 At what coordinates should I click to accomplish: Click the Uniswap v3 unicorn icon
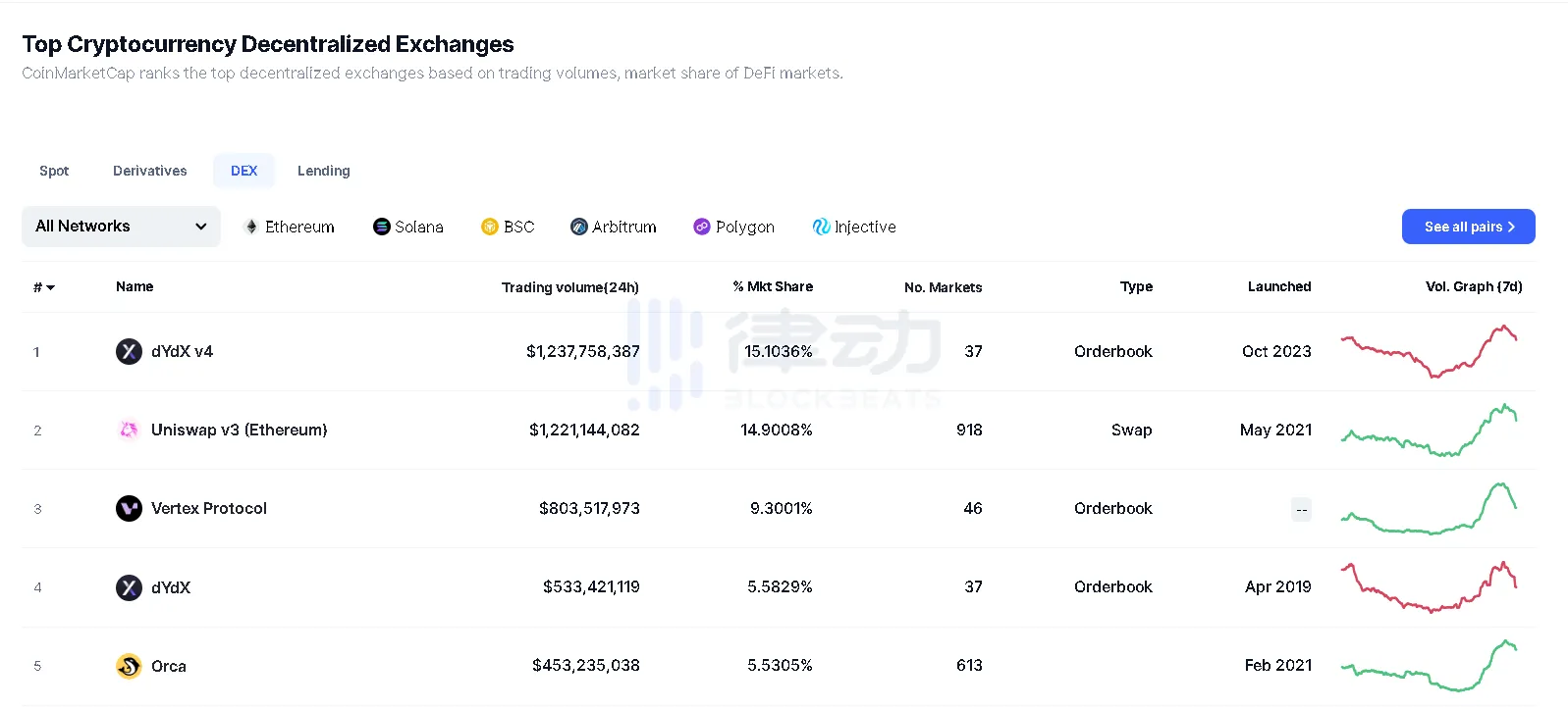click(x=129, y=430)
